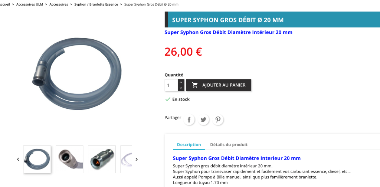Navigate to Accessoires breadcrumb link
Viewport: 380px width, 187px height.
click(59, 4)
